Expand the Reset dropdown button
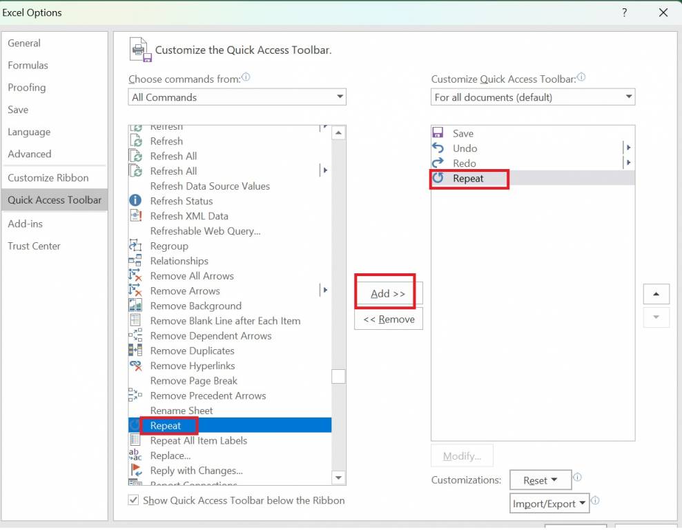The width and height of the screenshot is (682, 530). (x=540, y=480)
